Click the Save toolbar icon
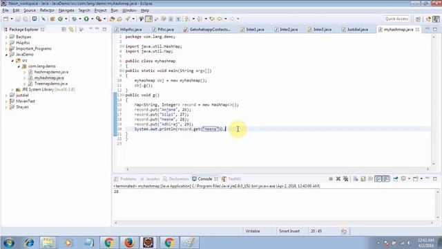This screenshot has height=249, width=442. pyautogui.click(x=18, y=19)
